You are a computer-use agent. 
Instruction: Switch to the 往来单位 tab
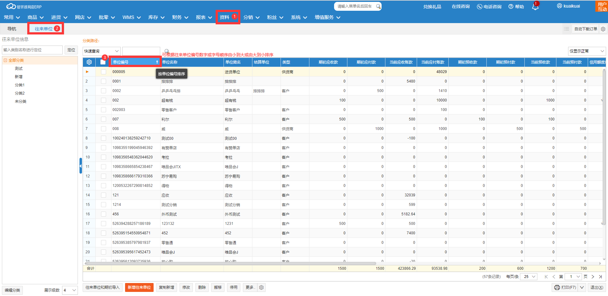click(46, 29)
